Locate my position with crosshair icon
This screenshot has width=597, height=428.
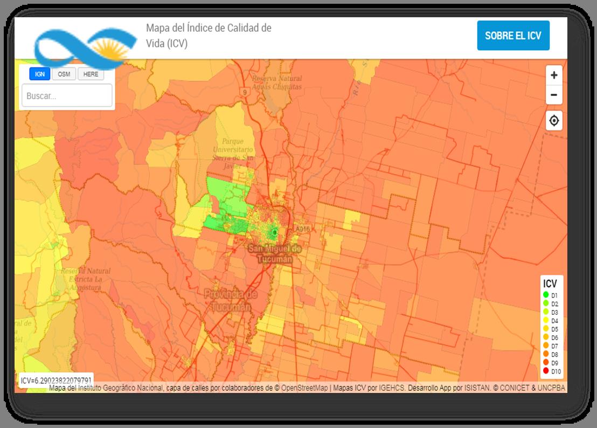pyautogui.click(x=554, y=121)
